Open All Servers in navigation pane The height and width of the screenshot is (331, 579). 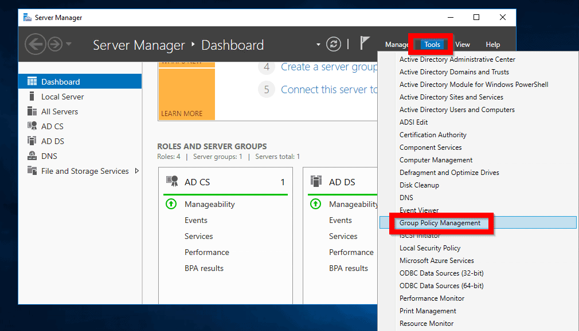click(60, 111)
